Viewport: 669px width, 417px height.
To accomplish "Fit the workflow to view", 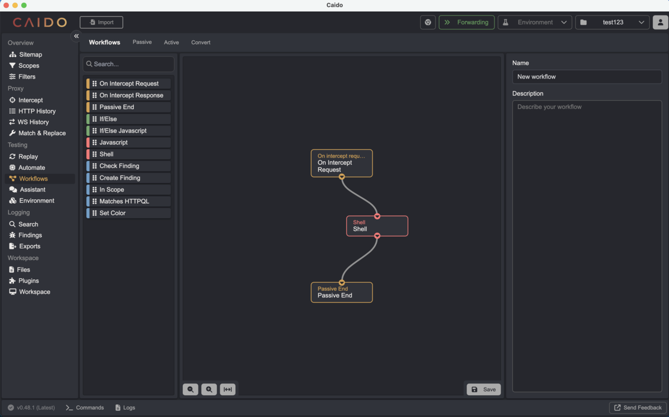I will tap(227, 389).
